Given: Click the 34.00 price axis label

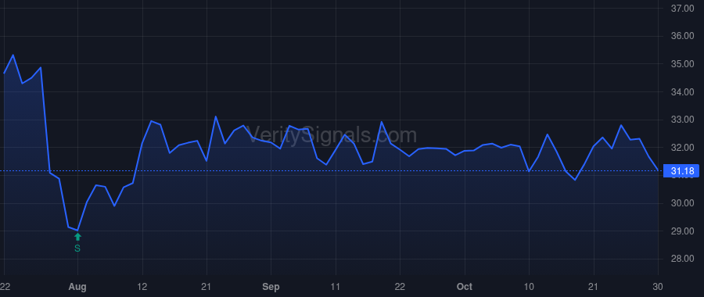Looking at the screenshot, I should [682, 92].
